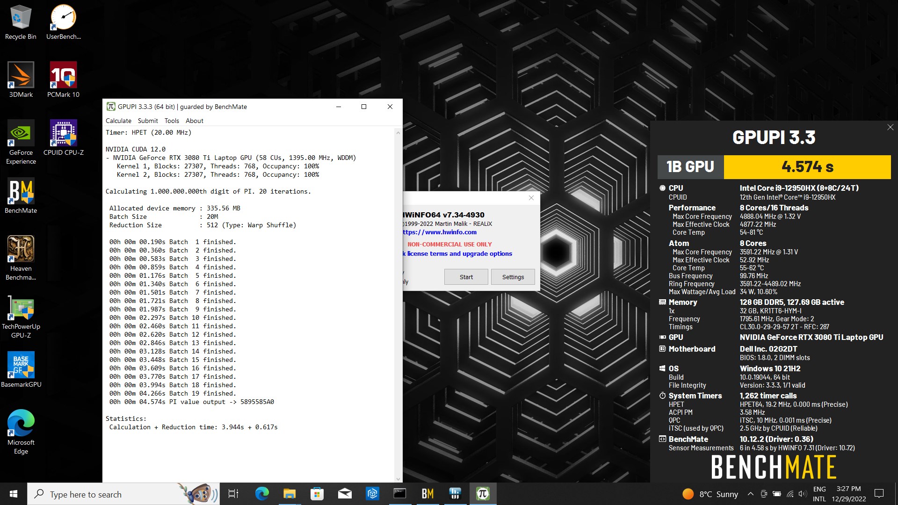The width and height of the screenshot is (898, 505).
Task: Open the terminal window taskbar icon
Action: (x=400, y=494)
